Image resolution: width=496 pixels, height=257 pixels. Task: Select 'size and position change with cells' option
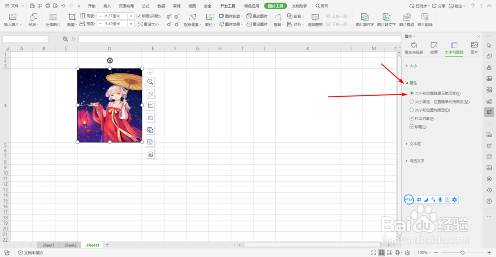pyautogui.click(x=412, y=93)
